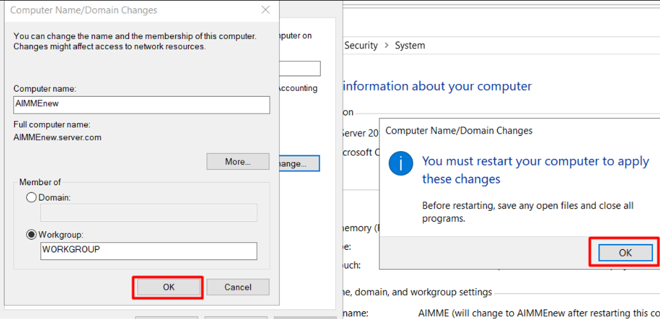Expand the chevron between Security and System
The image size is (660, 319).
tap(386, 45)
